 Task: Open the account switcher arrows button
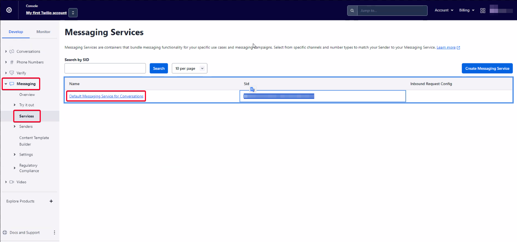coord(73,13)
